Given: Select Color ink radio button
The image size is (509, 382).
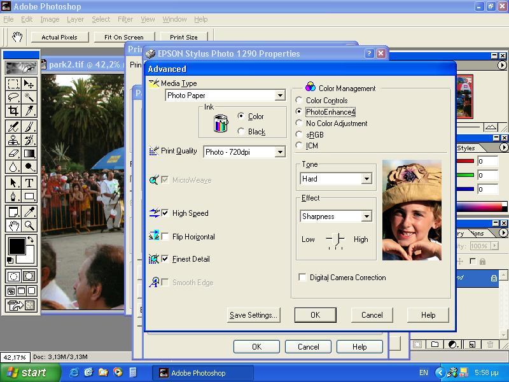Looking at the screenshot, I should (241, 116).
